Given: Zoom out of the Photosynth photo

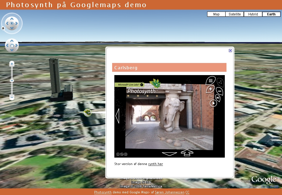Looking at the screenshot, I should (220, 91).
